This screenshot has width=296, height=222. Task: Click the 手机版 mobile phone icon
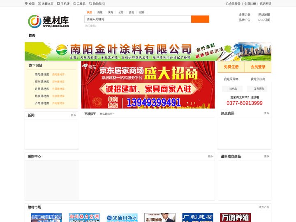click(x=58, y=4)
